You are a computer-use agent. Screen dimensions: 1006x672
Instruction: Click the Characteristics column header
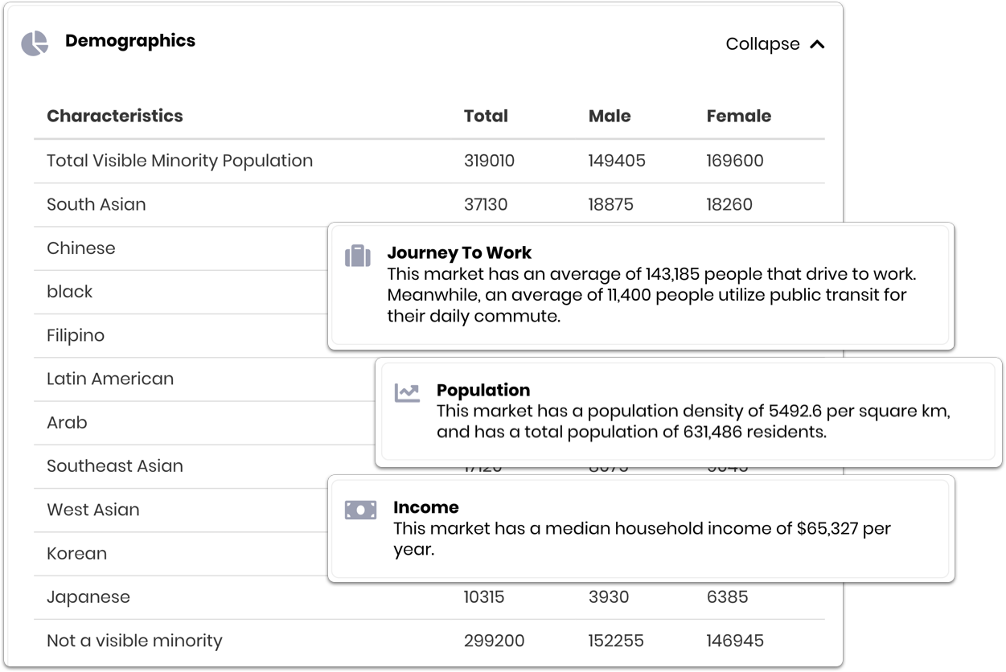pos(115,116)
